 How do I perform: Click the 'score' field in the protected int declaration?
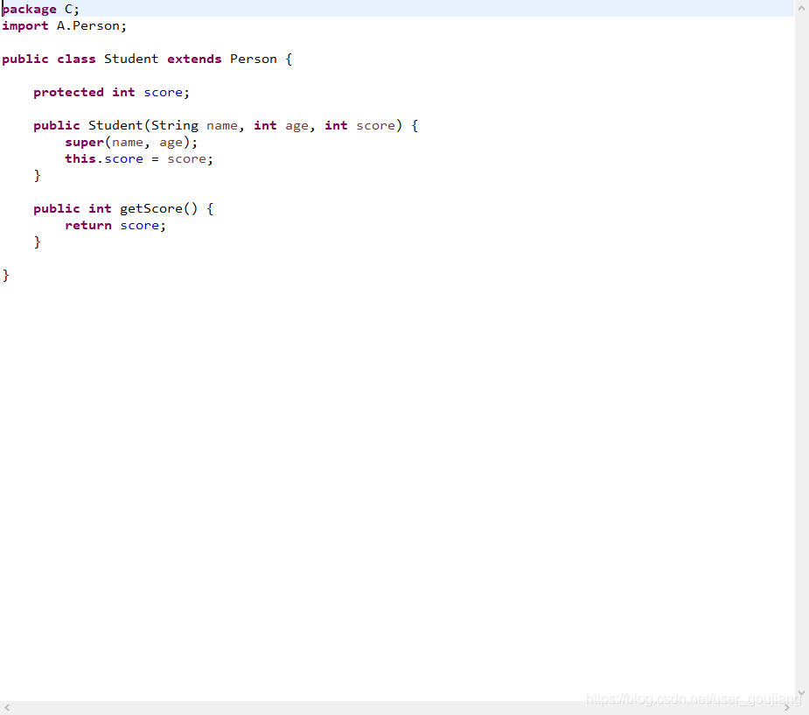coord(163,93)
